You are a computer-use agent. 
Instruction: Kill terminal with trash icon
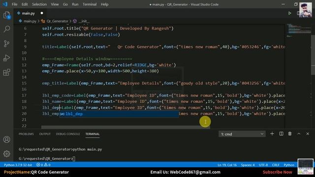pos(290,134)
